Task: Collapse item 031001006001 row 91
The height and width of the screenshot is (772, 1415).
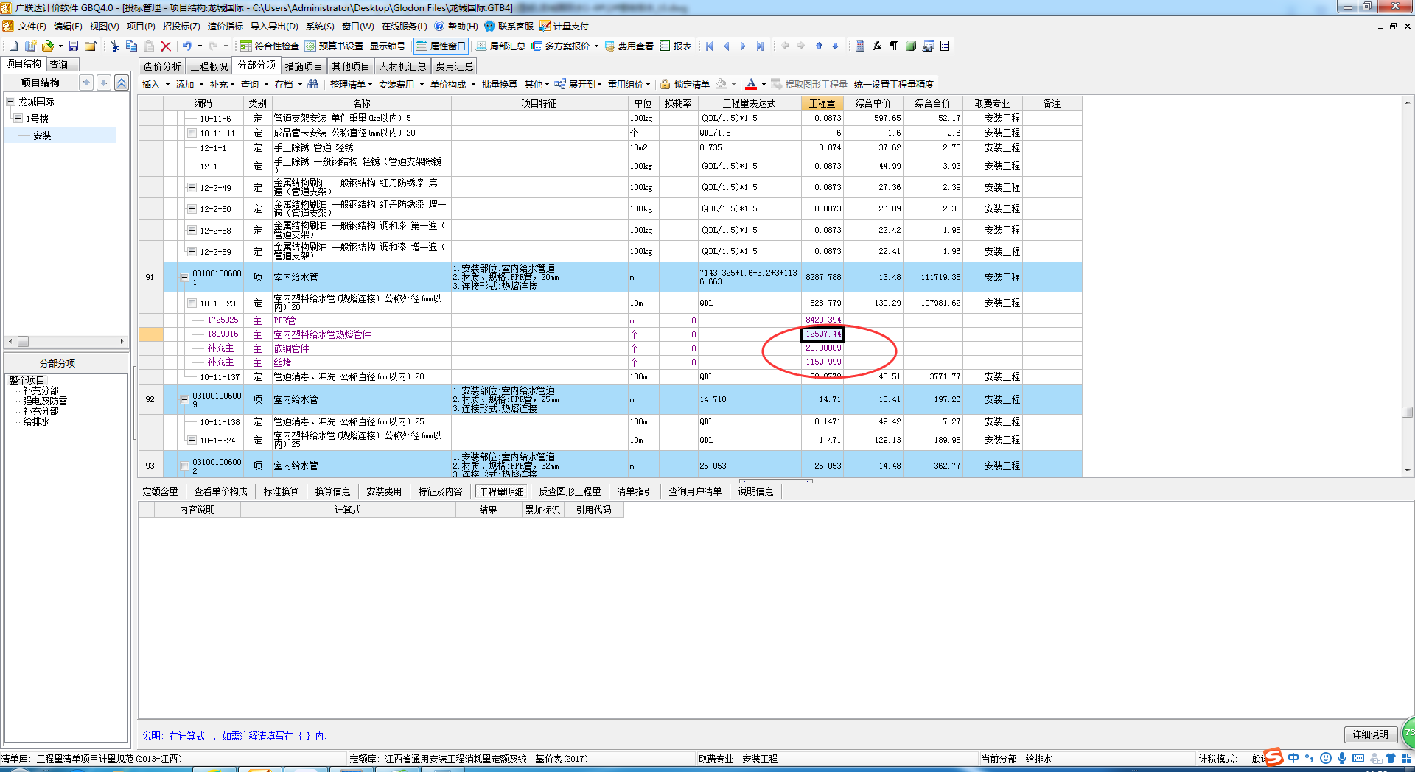Action: [x=184, y=278]
